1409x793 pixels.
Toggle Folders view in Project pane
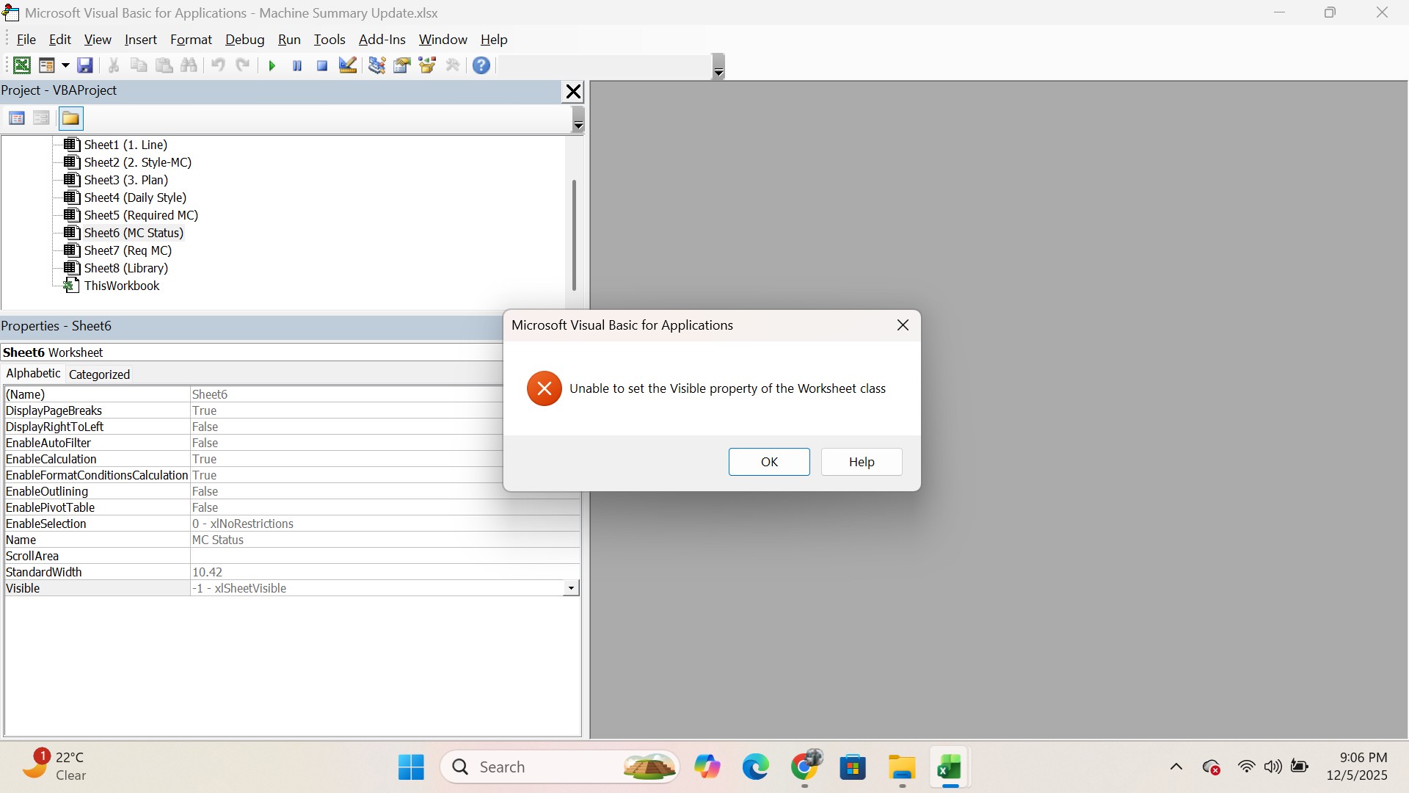tap(71, 118)
